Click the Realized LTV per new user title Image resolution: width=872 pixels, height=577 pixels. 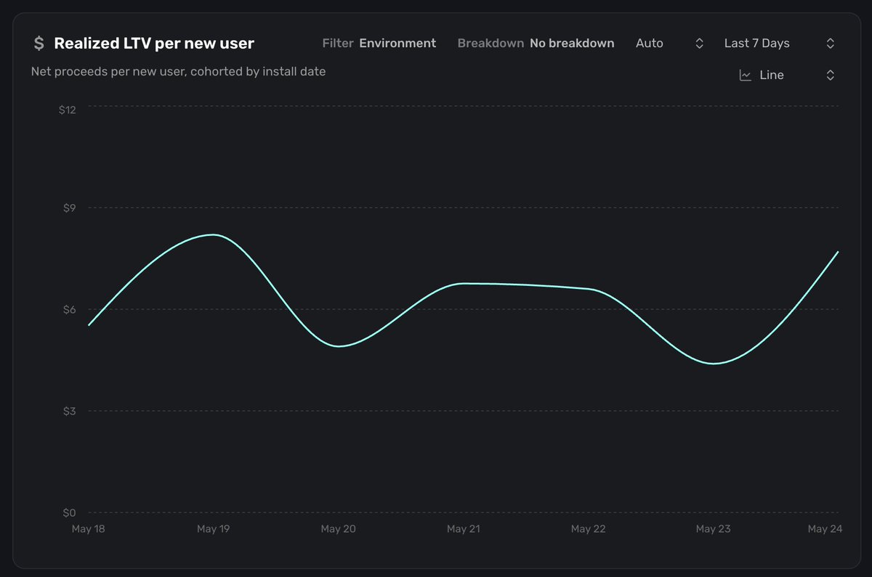[x=154, y=44]
